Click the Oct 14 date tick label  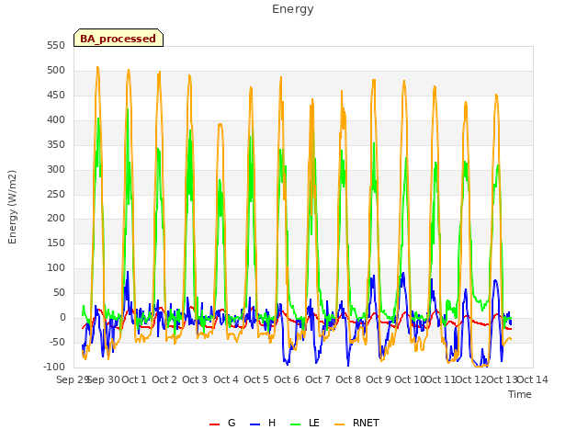coord(533,379)
